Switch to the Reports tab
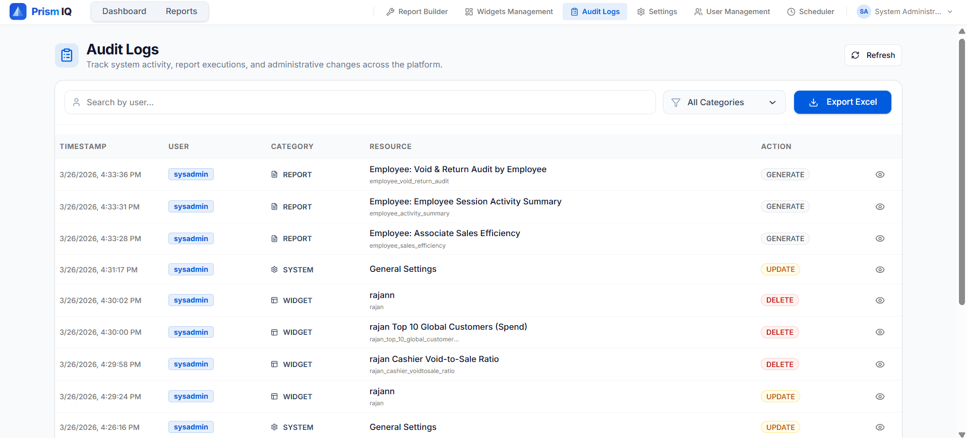The height and width of the screenshot is (438, 967). [182, 12]
